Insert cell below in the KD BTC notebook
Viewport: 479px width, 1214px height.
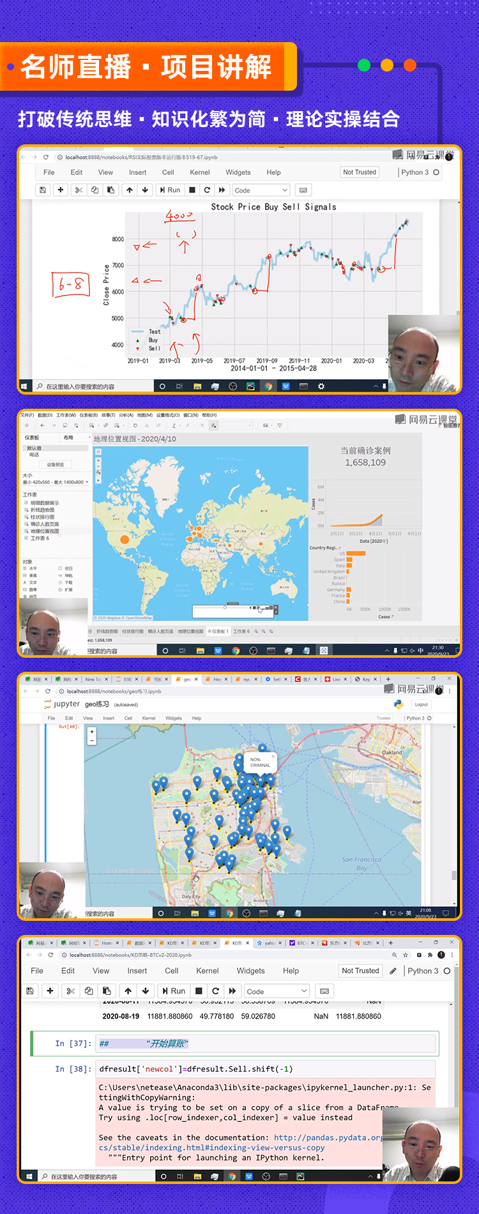click(50, 990)
